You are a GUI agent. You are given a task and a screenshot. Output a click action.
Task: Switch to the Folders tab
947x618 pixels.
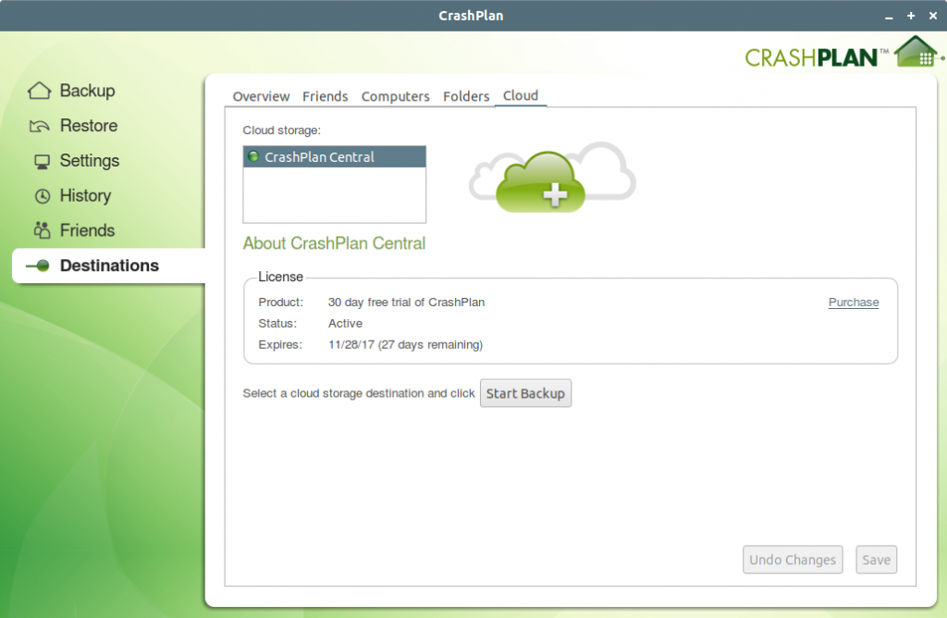466,96
